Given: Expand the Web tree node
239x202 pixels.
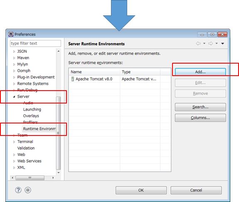Looking at the screenshot, I should click(x=14, y=155).
